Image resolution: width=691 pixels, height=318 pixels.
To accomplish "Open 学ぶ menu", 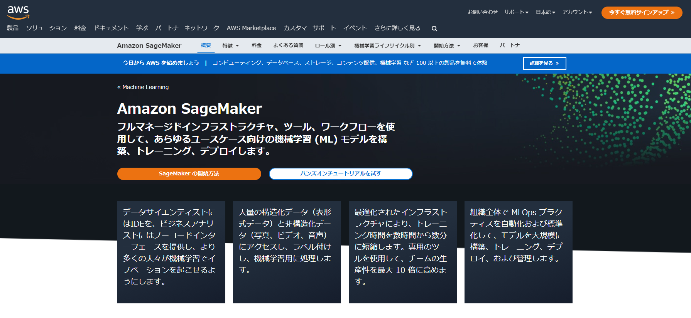I will 142,28.
